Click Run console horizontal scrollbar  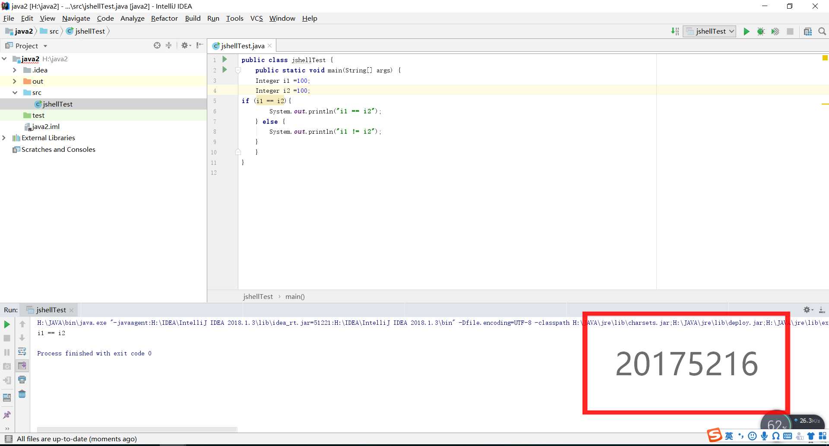[x=137, y=430]
